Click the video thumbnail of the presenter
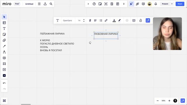Viewport: 187px width, 105px height. (167, 34)
